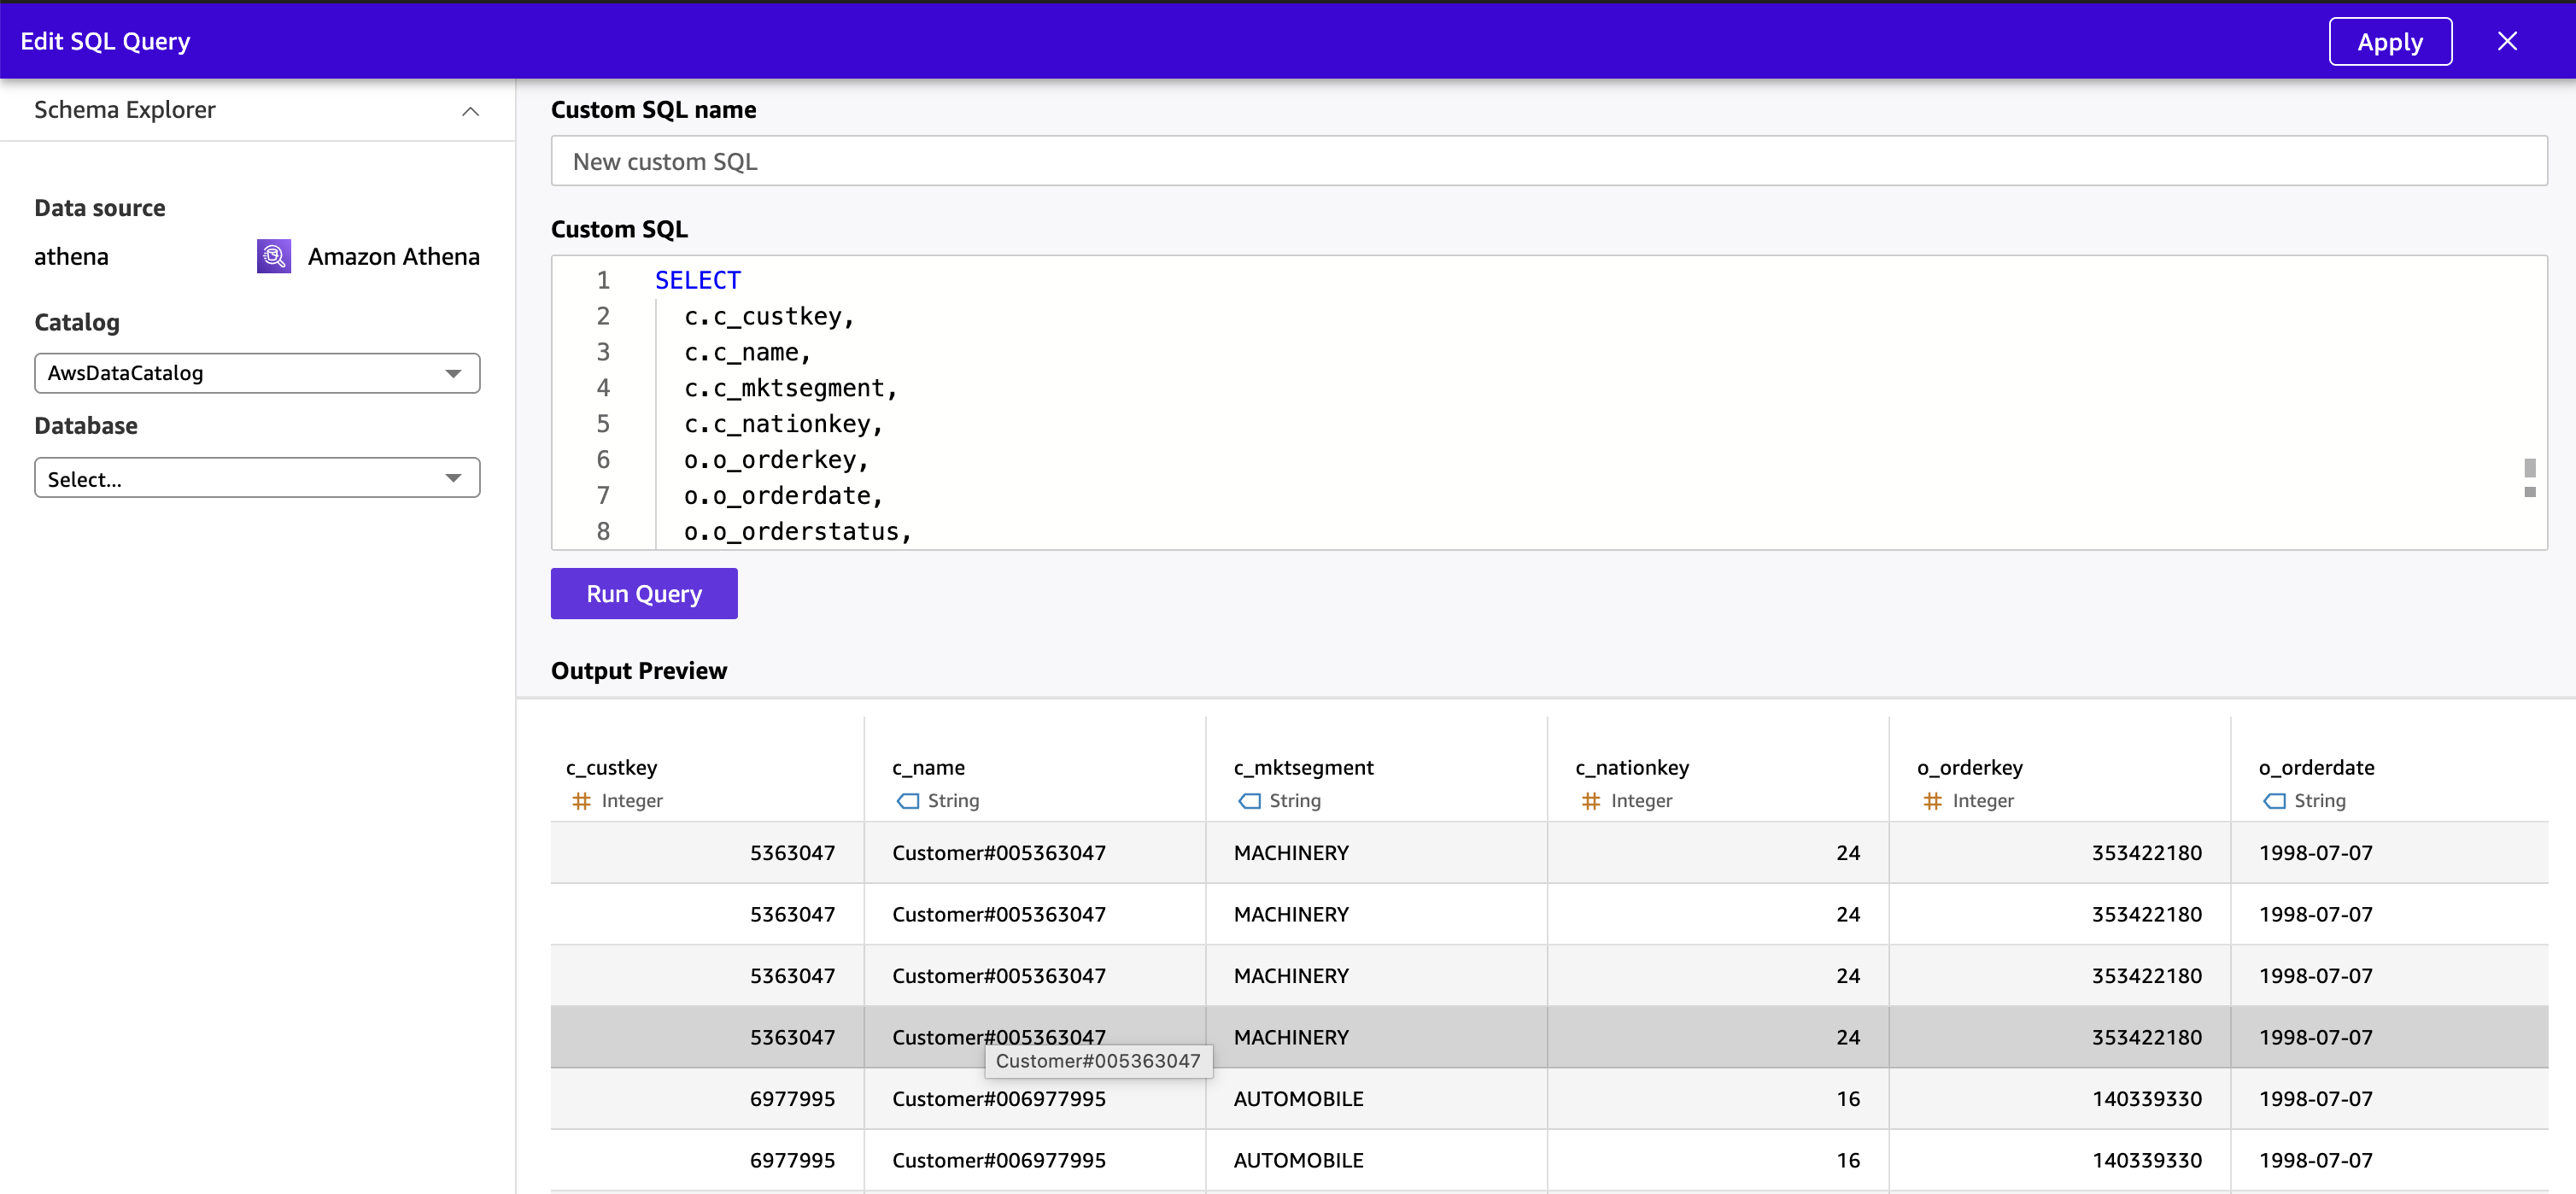Click the Integer type icon under c_nationkey
The image size is (2576, 1194).
(x=1590, y=800)
